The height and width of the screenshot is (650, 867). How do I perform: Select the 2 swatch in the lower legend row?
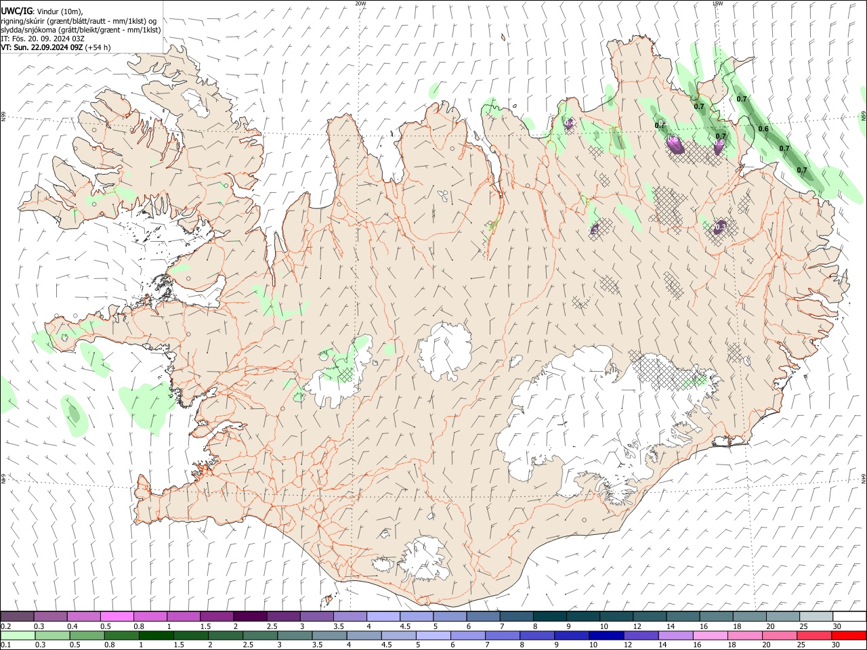(226, 636)
